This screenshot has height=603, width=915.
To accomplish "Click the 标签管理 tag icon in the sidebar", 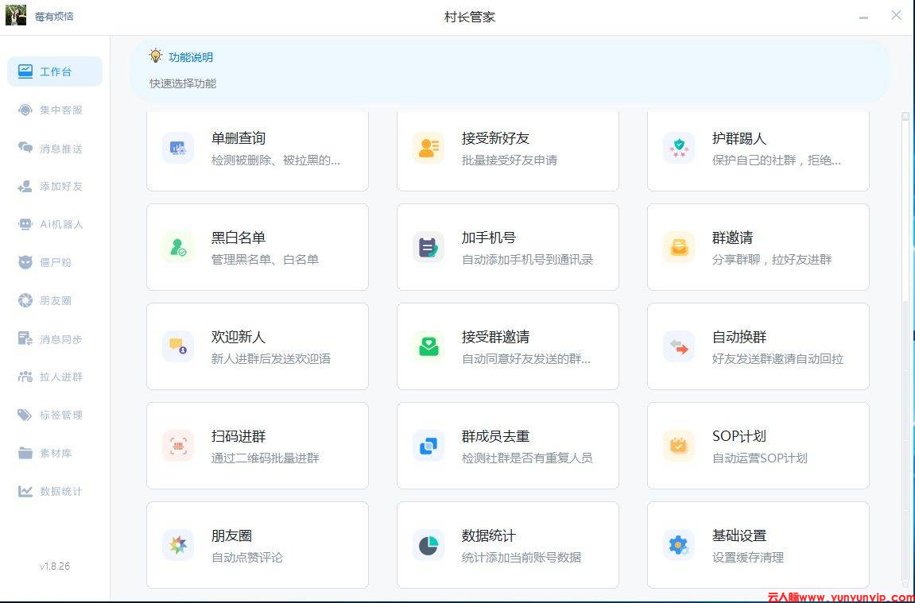I will pos(25,416).
